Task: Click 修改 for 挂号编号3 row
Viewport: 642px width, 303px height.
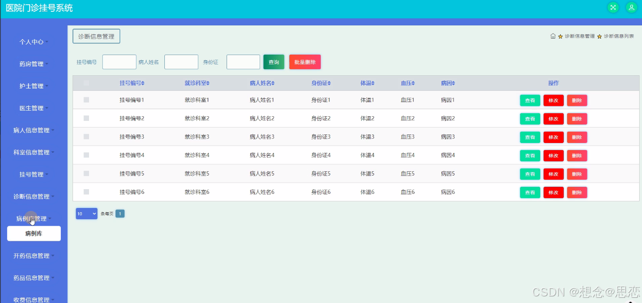Action: coord(553,137)
